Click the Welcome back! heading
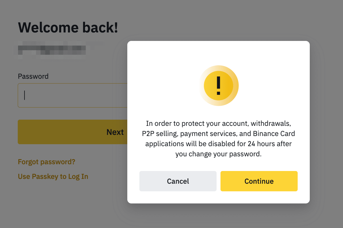Viewport: 343px width, 228px height. 68,27
